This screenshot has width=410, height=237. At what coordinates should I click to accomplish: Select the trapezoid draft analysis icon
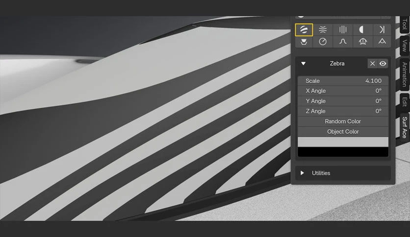(304, 42)
